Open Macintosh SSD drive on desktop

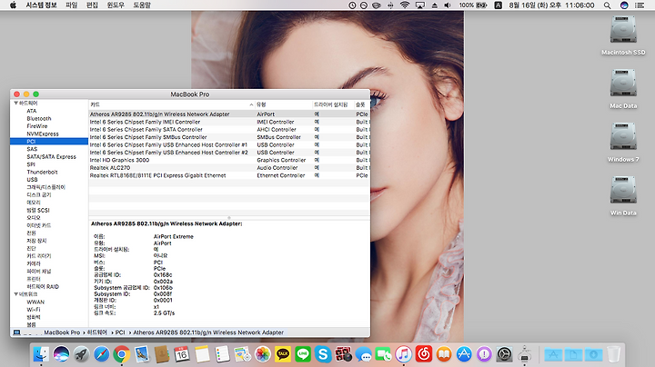(623, 35)
